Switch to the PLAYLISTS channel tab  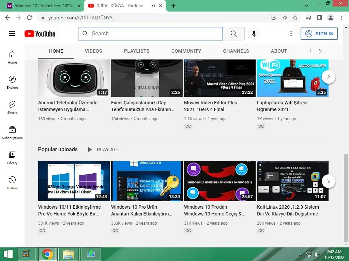point(137,51)
